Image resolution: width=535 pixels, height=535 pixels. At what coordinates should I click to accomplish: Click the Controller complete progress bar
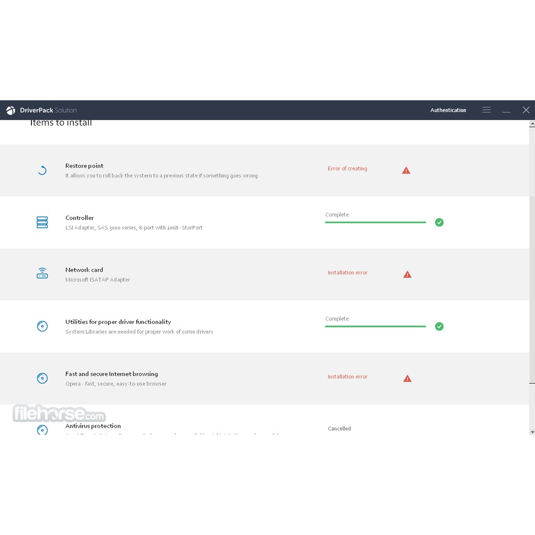[375, 222]
